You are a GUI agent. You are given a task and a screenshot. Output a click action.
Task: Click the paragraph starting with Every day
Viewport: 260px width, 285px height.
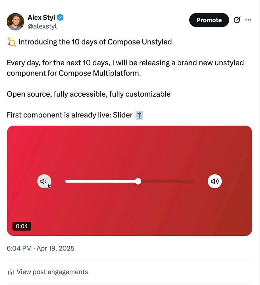click(125, 68)
